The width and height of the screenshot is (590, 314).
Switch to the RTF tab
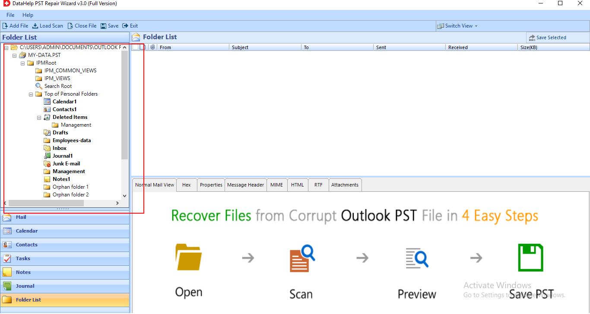coord(318,185)
